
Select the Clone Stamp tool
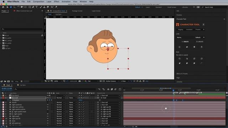44,7
